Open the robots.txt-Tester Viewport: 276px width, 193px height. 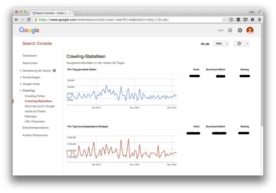coord(35,112)
